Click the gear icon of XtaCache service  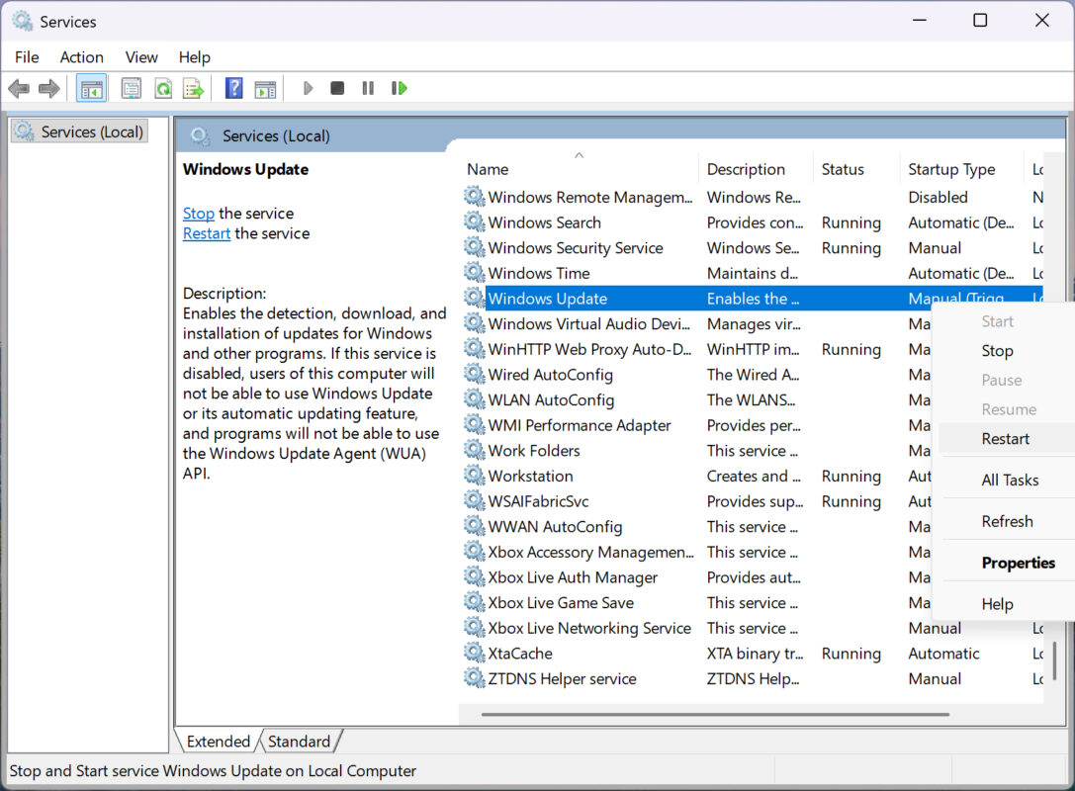[x=474, y=653]
